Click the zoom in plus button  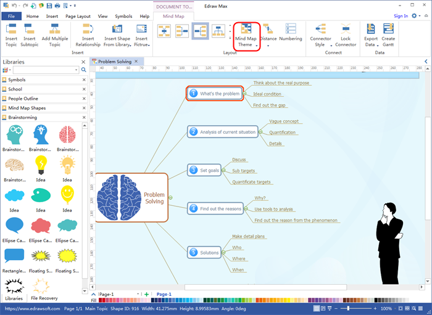[375, 309]
